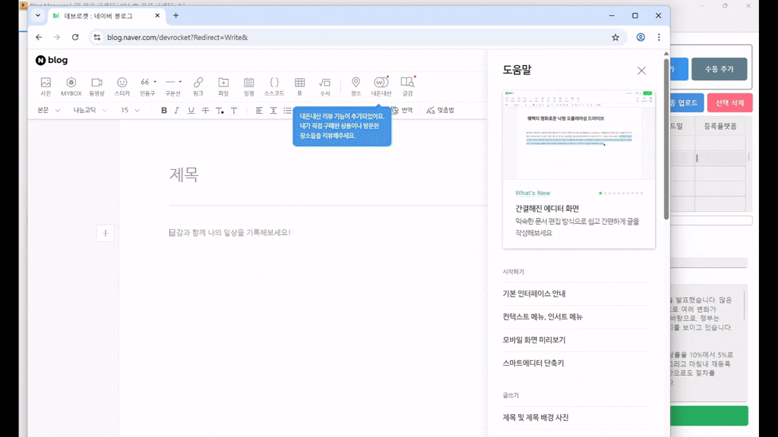Open the font size 15 dropdown

click(131, 111)
